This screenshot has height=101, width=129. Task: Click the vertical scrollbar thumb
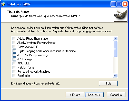click(x=115, y=49)
